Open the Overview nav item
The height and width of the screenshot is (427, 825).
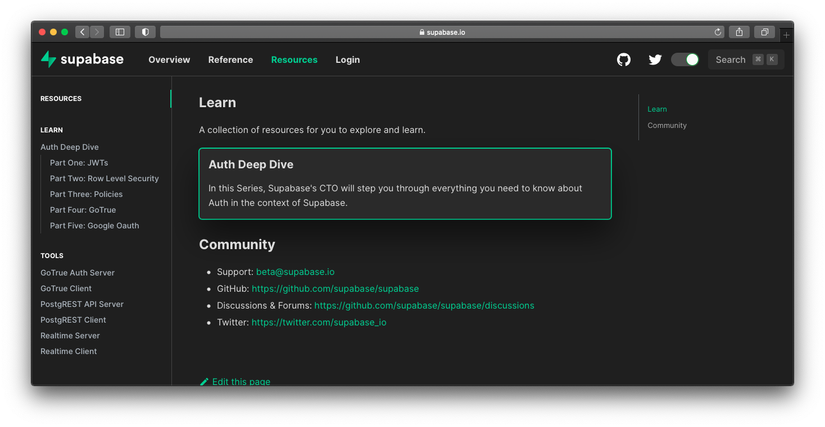[169, 59]
